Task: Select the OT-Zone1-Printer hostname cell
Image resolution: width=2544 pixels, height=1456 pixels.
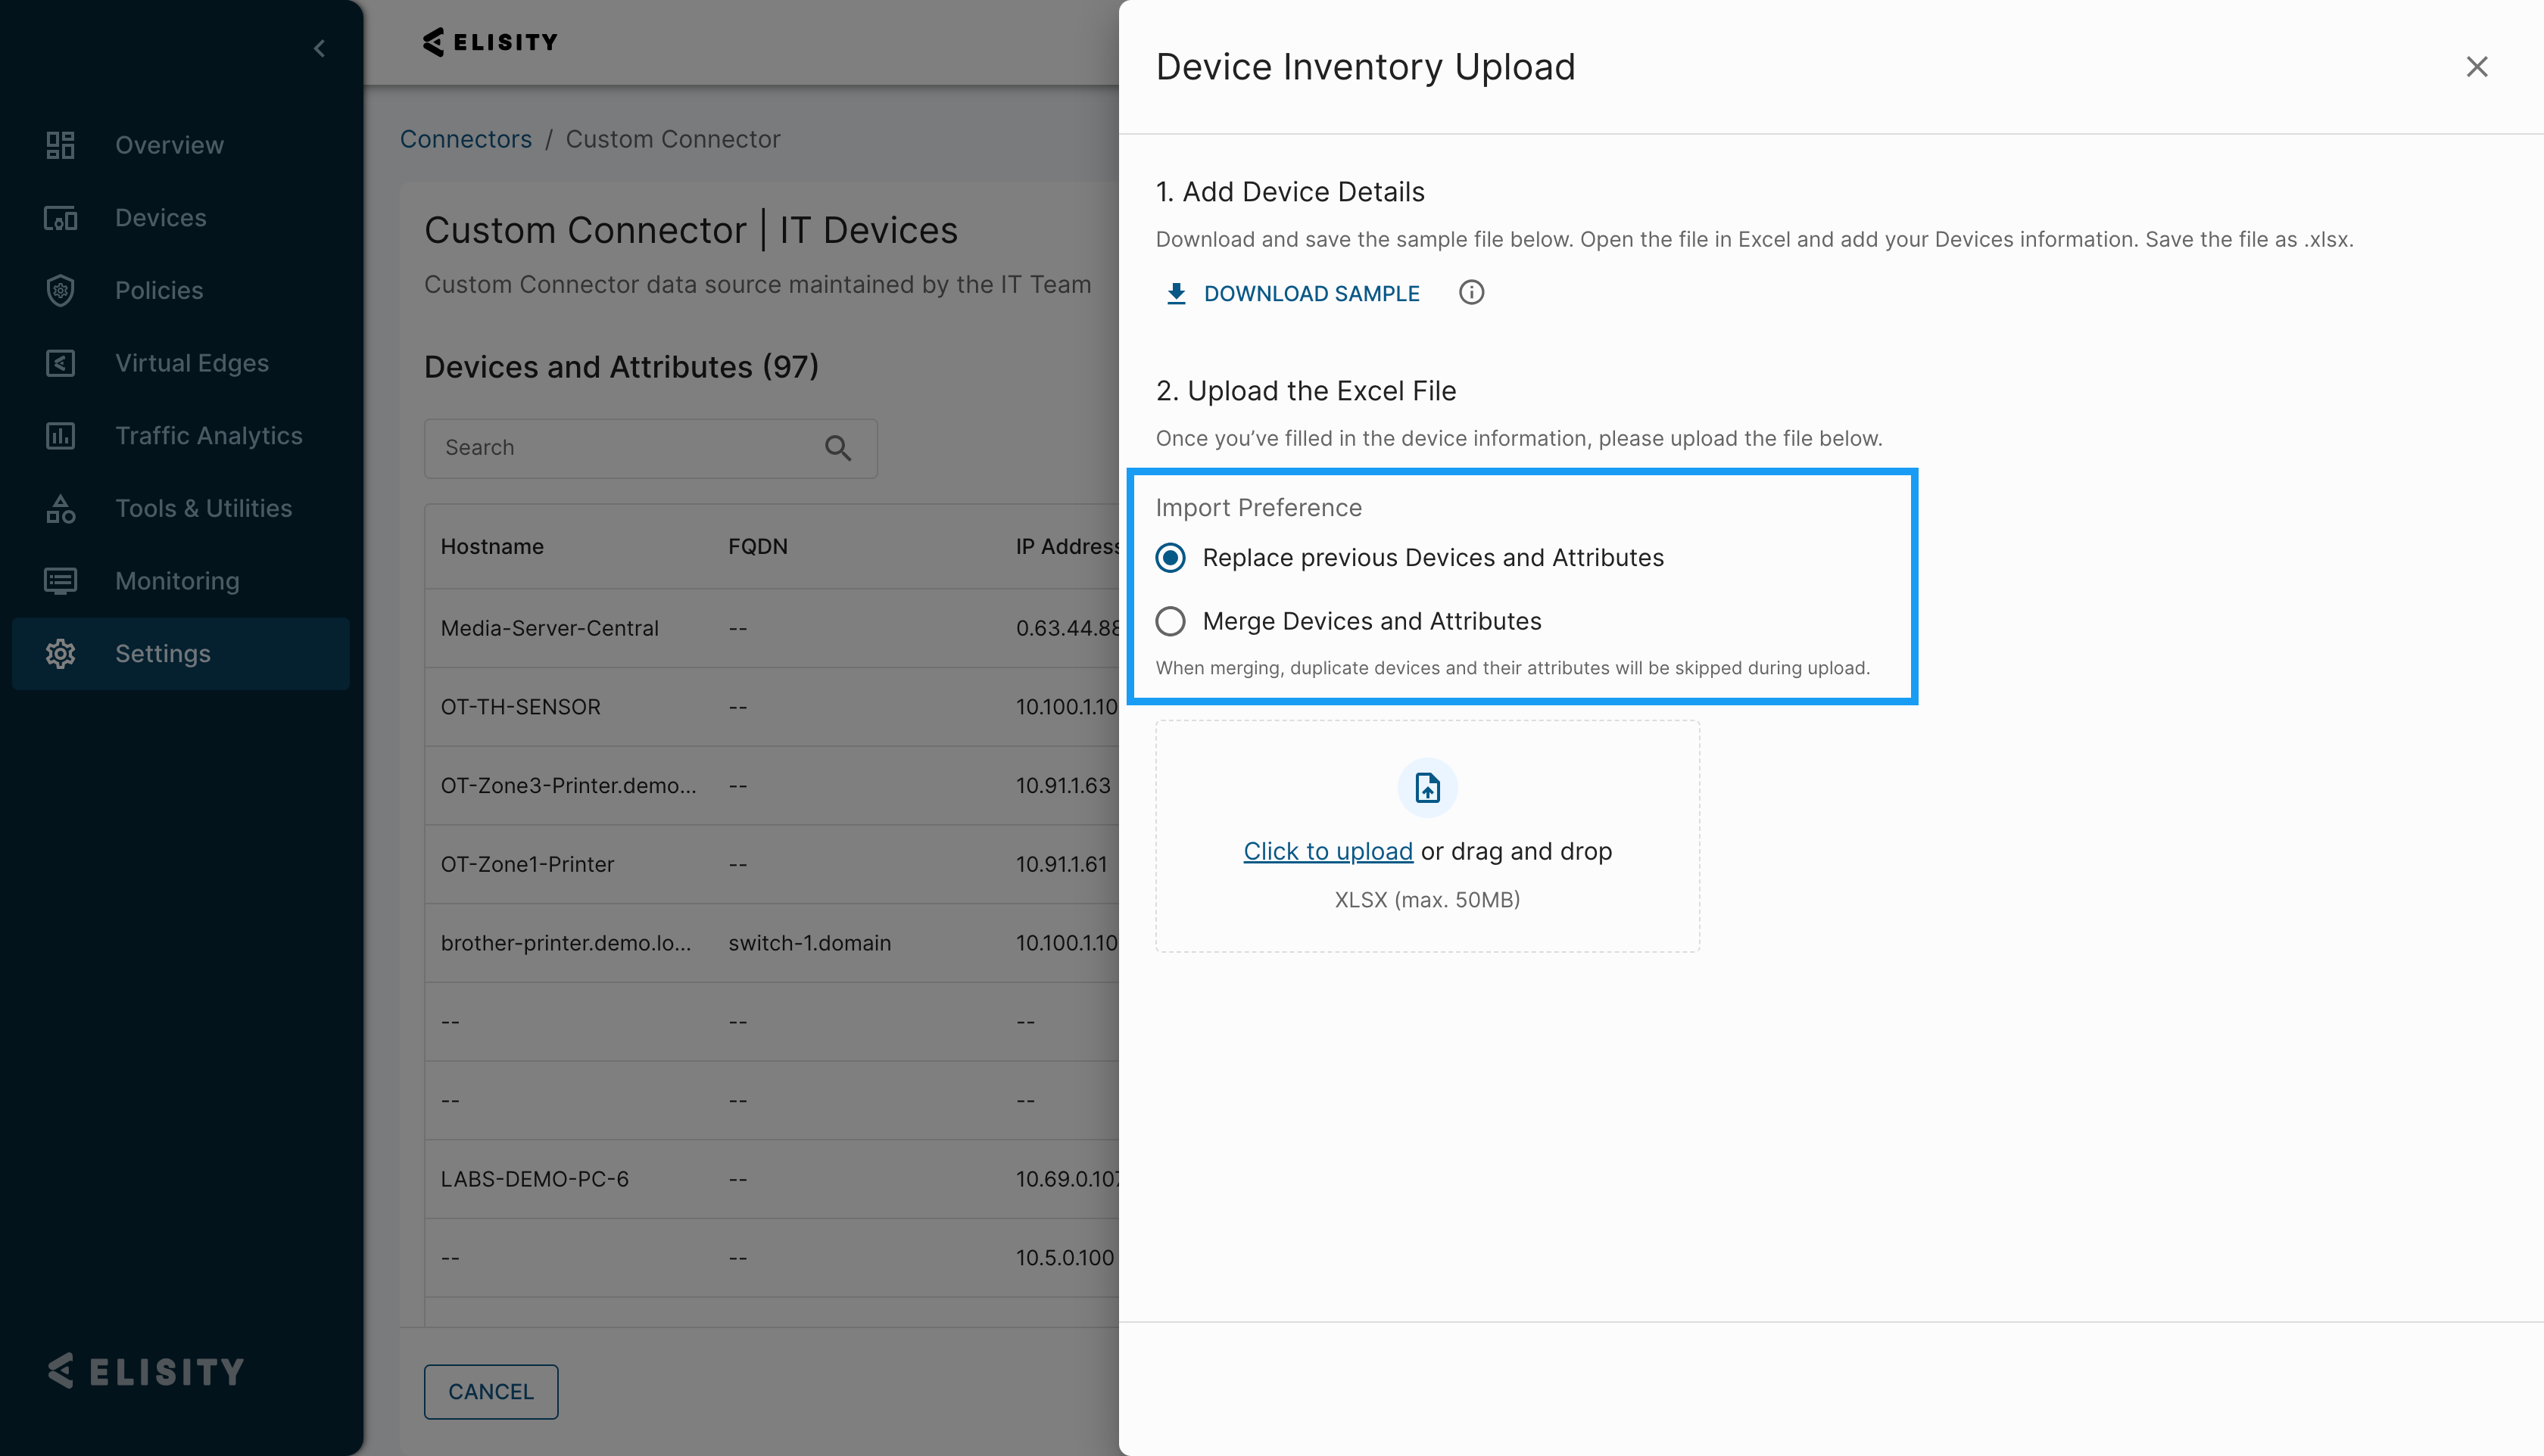Action: [x=527, y=865]
